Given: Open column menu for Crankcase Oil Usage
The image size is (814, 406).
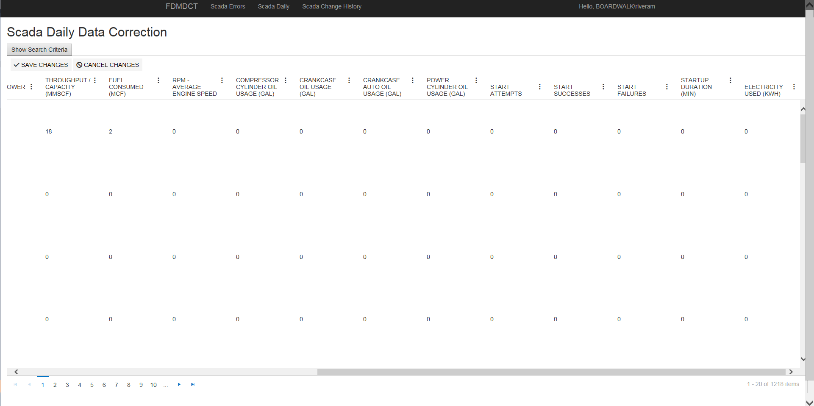Looking at the screenshot, I should (x=349, y=80).
